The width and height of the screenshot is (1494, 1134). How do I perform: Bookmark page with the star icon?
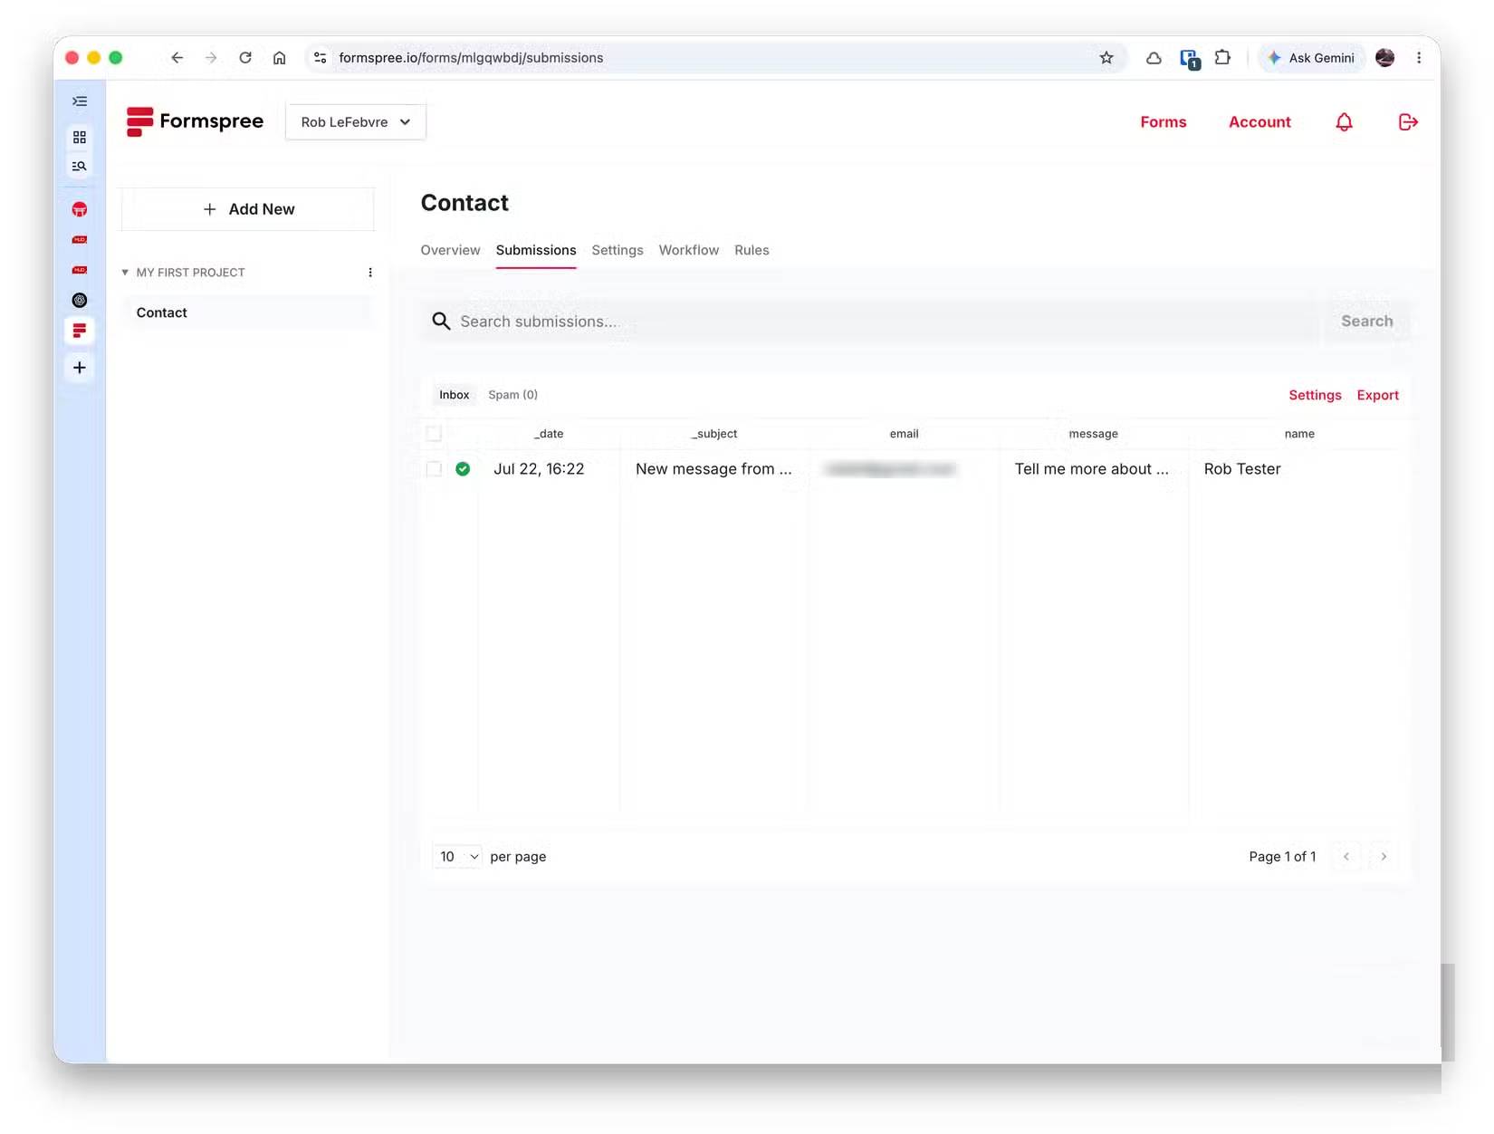(1106, 58)
